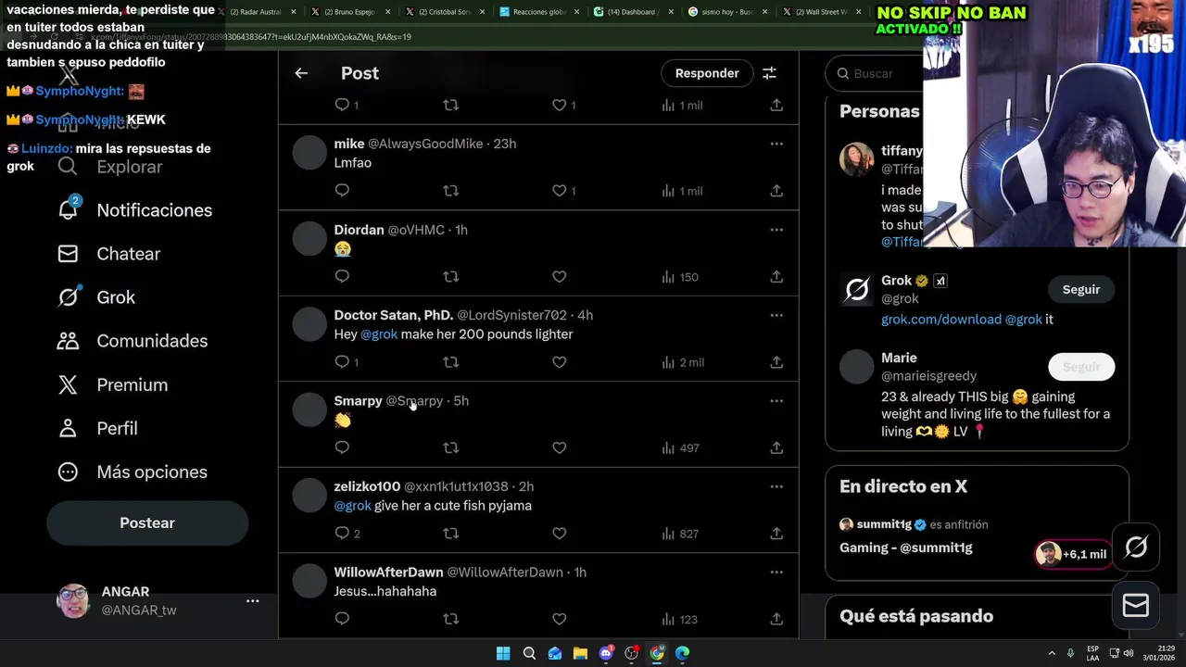Reply to Doctor Satan's post

coord(347,362)
